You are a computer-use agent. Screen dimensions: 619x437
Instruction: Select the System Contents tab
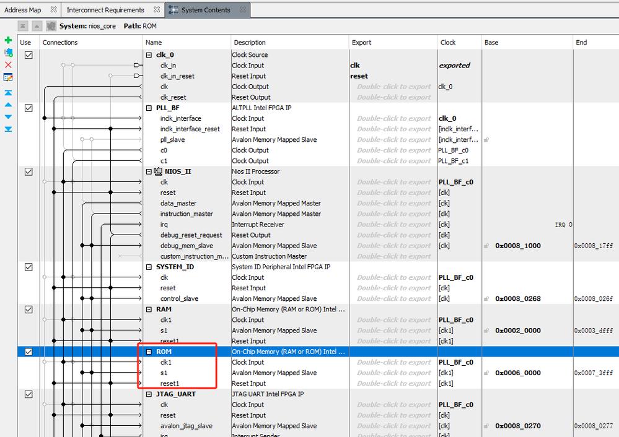(x=206, y=10)
